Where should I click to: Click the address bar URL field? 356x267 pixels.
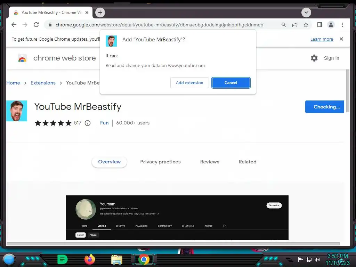(159, 25)
